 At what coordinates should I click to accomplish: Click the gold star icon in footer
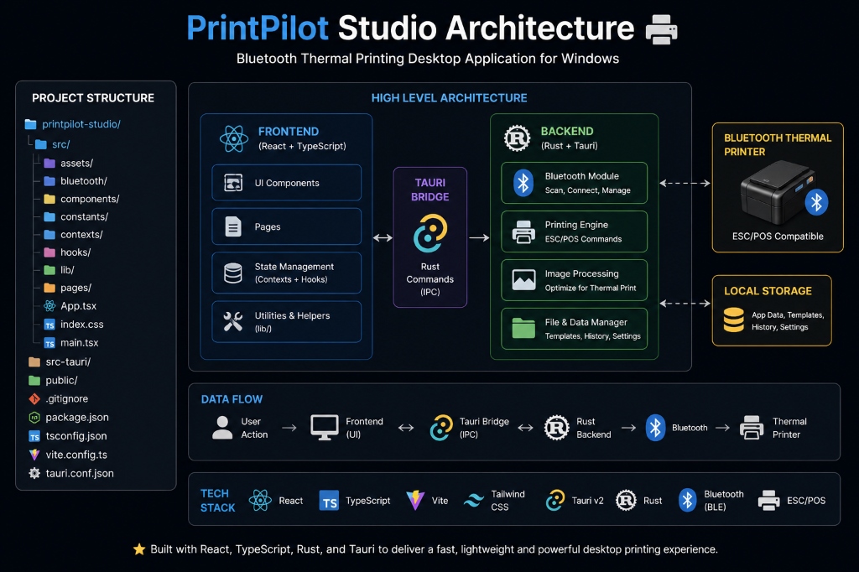coord(139,549)
